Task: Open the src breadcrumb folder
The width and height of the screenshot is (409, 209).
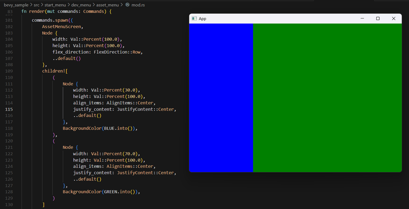Action: click(x=36, y=5)
